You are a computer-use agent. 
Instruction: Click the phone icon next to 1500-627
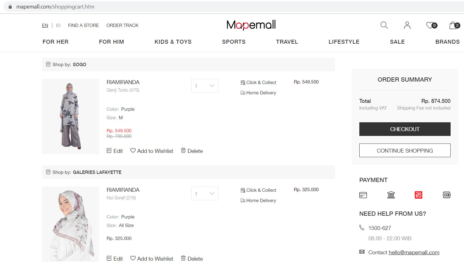tap(362, 228)
